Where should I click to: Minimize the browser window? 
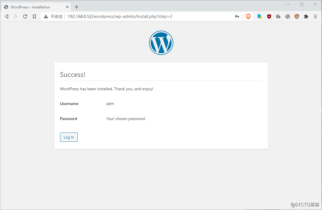click(289, 4)
